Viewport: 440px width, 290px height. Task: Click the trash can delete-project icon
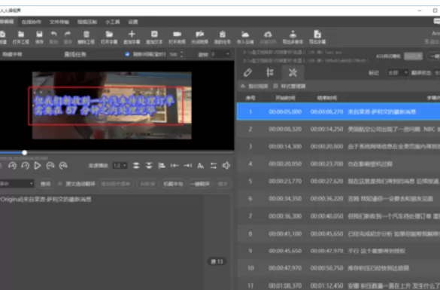pyautogui.click(x=86, y=35)
